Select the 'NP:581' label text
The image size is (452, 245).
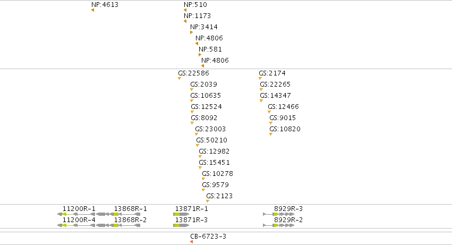[x=210, y=49]
